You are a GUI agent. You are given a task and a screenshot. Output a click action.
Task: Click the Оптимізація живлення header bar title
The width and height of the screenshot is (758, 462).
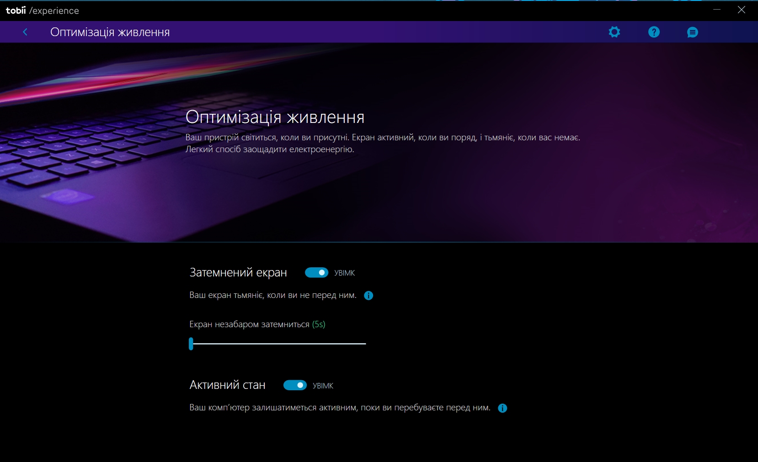pyautogui.click(x=110, y=32)
